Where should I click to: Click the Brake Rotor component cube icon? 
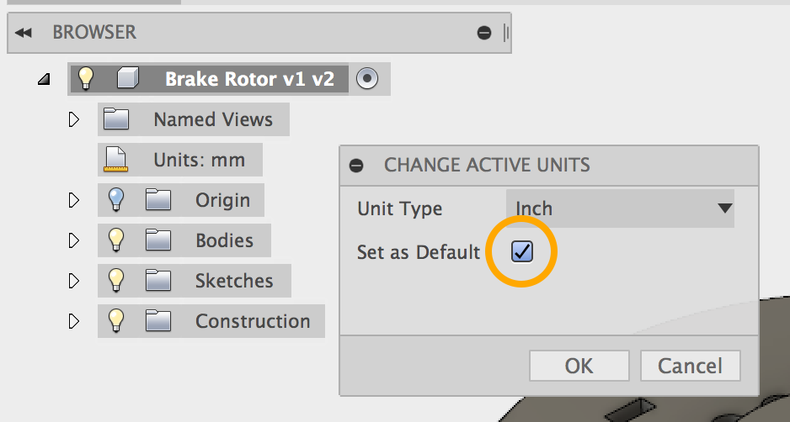pyautogui.click(x=125, y=79)
